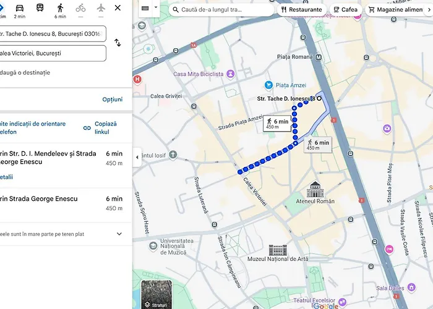Click the on-screen keyboard icon

145,9
